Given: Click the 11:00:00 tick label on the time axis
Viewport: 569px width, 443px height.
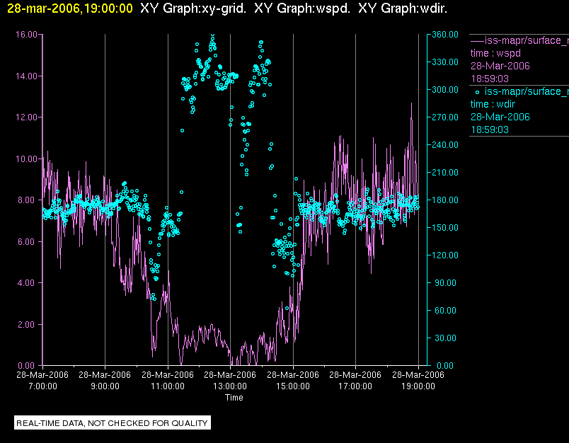Looking at the screenshot, I should (168, 386).
